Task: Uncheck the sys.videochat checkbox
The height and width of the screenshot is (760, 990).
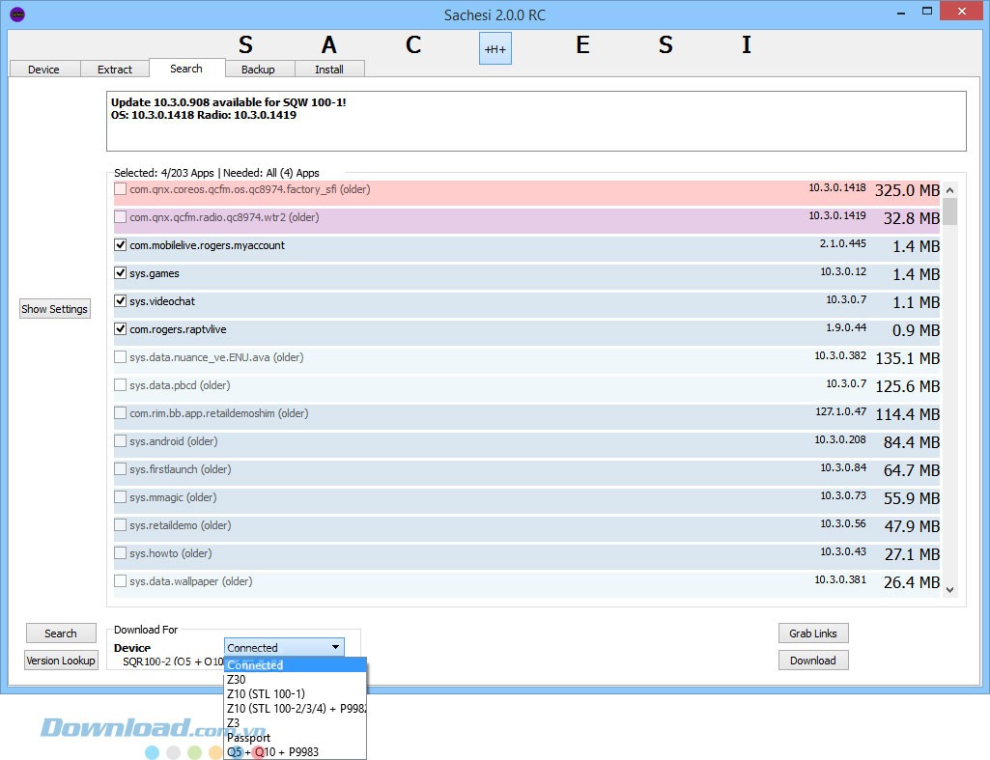Action: point(121,301)
